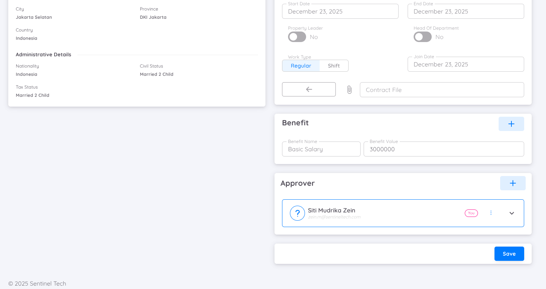Add a new approver with plus icon
This screenshot has height=289, width=546.
click(513, 183)
